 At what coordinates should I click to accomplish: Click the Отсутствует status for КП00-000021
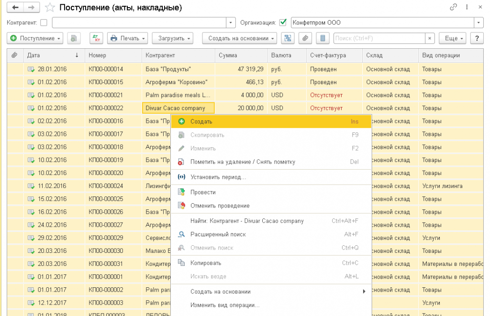tap(326, 95)
